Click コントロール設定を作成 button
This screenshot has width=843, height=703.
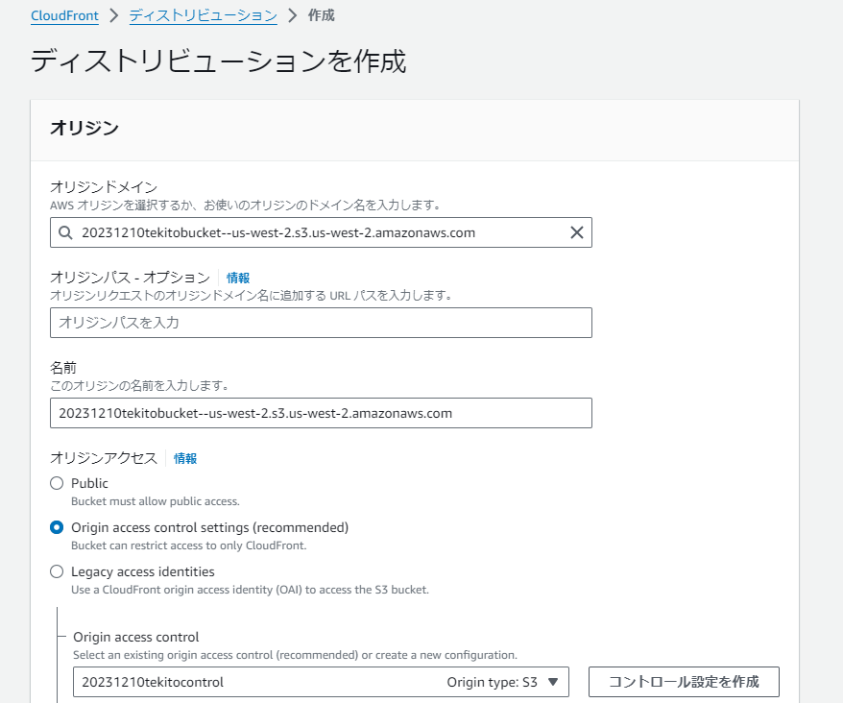pos(684,682)
